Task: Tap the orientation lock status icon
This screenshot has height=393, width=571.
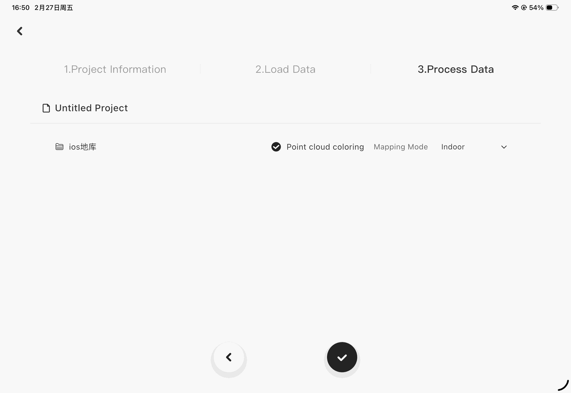Action: click(524, 8)
